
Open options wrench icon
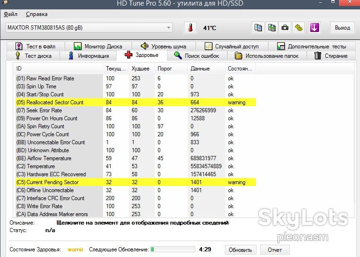pos(298,28)
